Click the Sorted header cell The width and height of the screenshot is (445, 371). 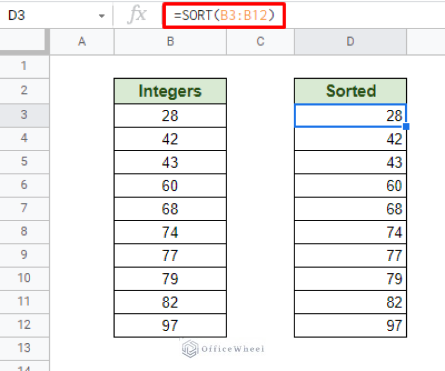tap(351, 91)
